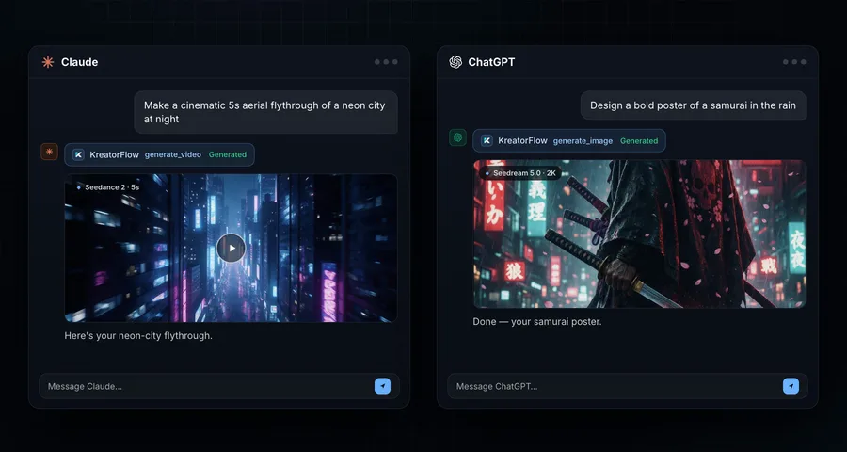The image size is (847, 452).
Task: Send message in ChatGPT window
Action: pyautogui.click(x=791, y=386)
